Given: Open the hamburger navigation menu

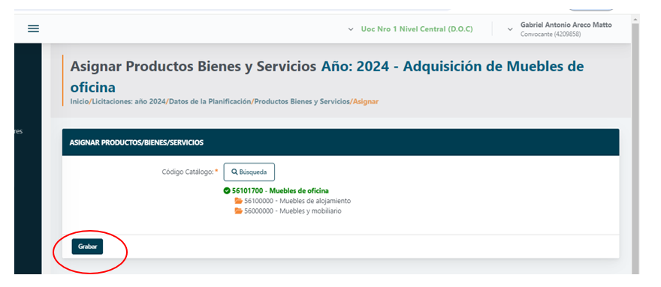Looking at the screenshot, I should point(33,28).
